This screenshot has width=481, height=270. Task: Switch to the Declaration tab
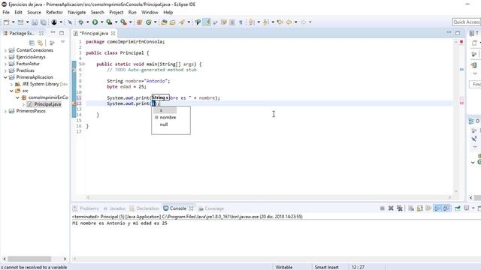(x=144, y=208)
